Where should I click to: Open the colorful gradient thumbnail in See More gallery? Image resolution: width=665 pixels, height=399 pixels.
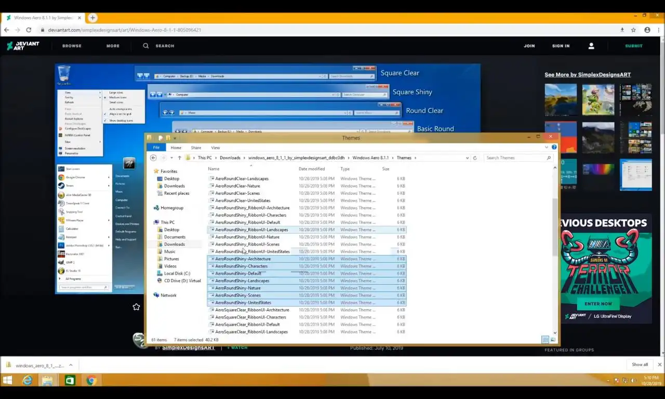coord(598,169)
